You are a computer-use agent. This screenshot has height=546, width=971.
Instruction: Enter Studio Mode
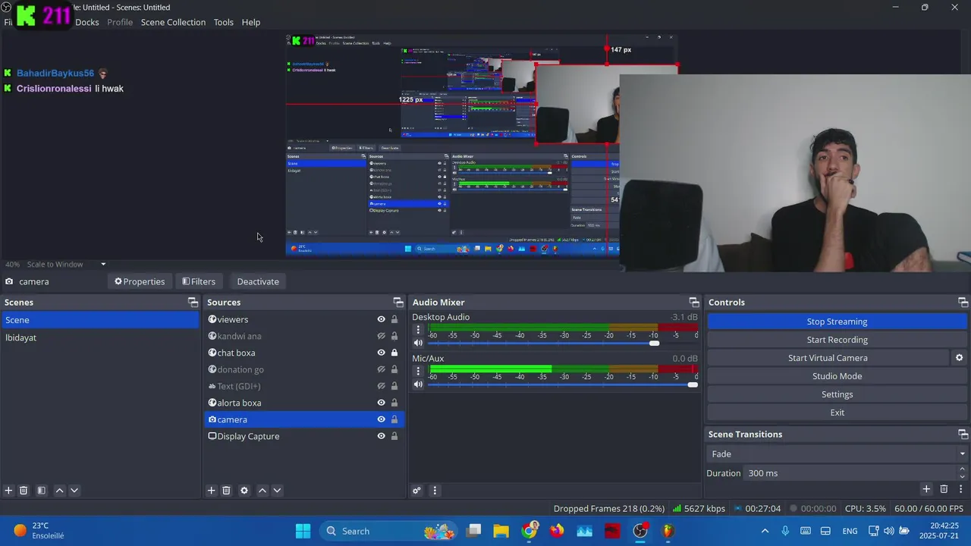coord(837,376)
